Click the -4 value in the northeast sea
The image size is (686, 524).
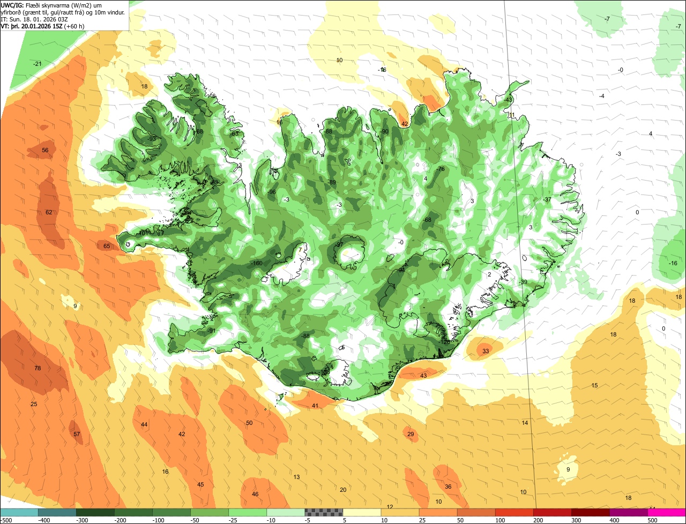point(602,95)
